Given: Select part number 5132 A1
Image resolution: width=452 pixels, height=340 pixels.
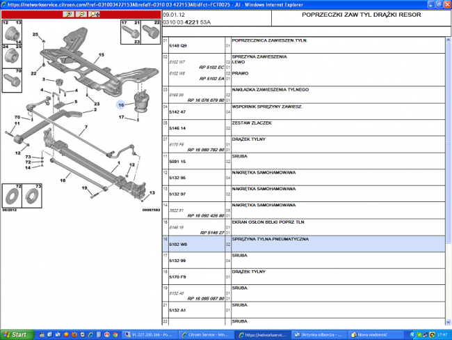Looking at the screenshot, I should point(177,310).
